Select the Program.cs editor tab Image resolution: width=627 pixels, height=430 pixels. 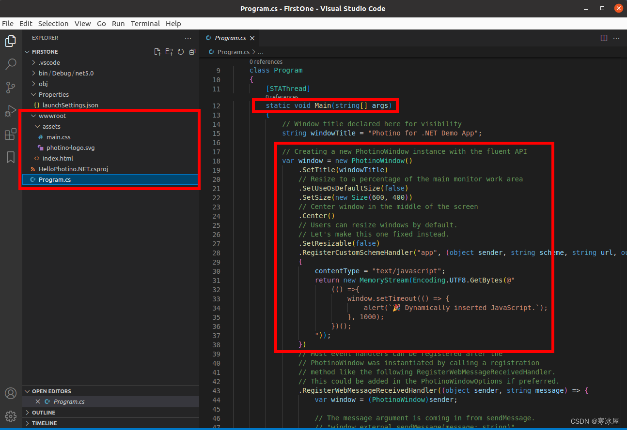(230, 38)
